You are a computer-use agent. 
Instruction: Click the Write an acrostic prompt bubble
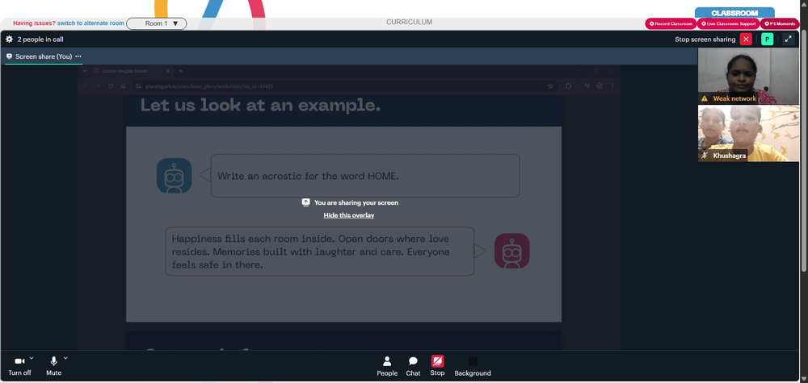pyautogui.click(x=365, y=176)
